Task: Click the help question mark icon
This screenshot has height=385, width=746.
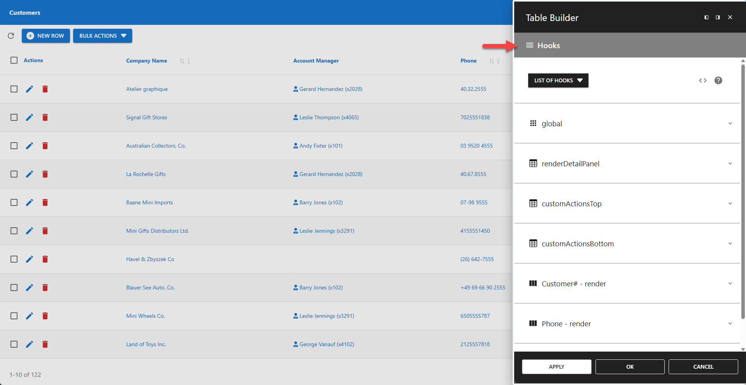Action: pos(718,80)
